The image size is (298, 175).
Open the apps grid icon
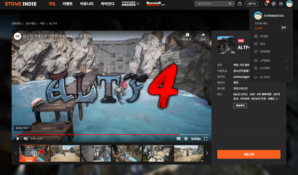click(281, 4)
